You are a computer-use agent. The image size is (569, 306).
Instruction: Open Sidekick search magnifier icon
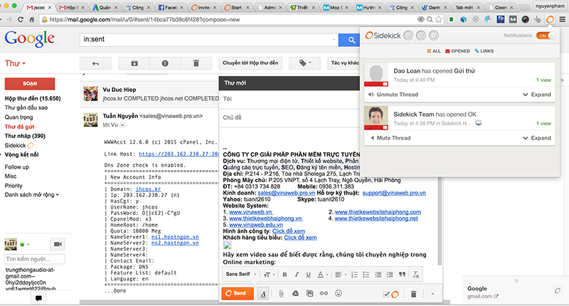click(421, 35)
